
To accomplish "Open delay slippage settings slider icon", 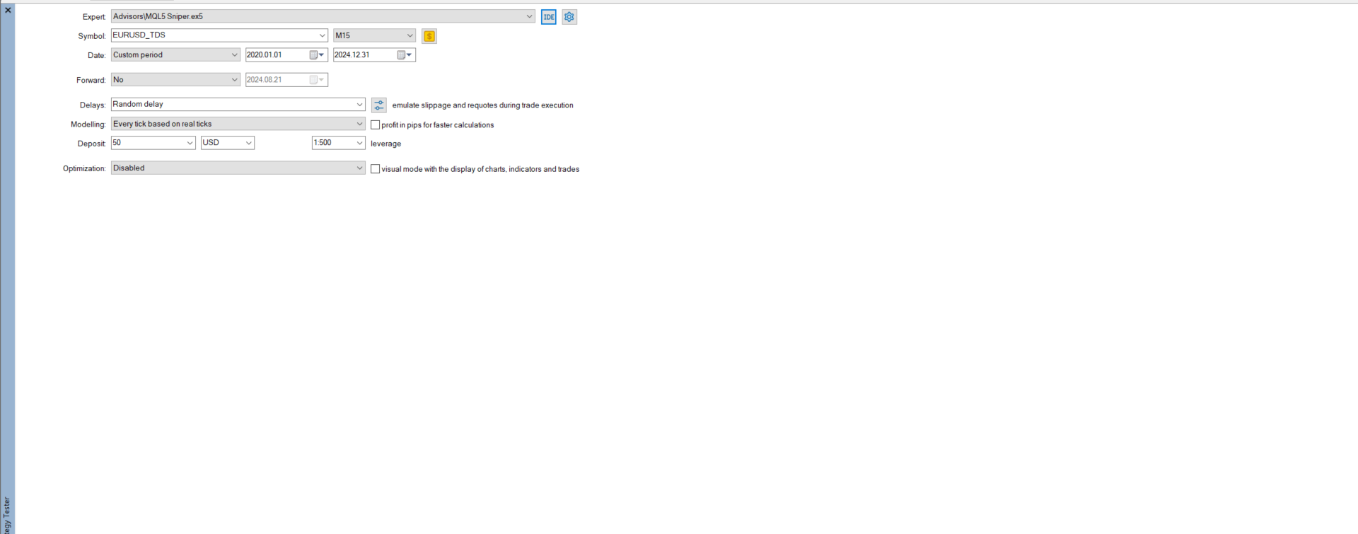I will click(x=379, y=105).
